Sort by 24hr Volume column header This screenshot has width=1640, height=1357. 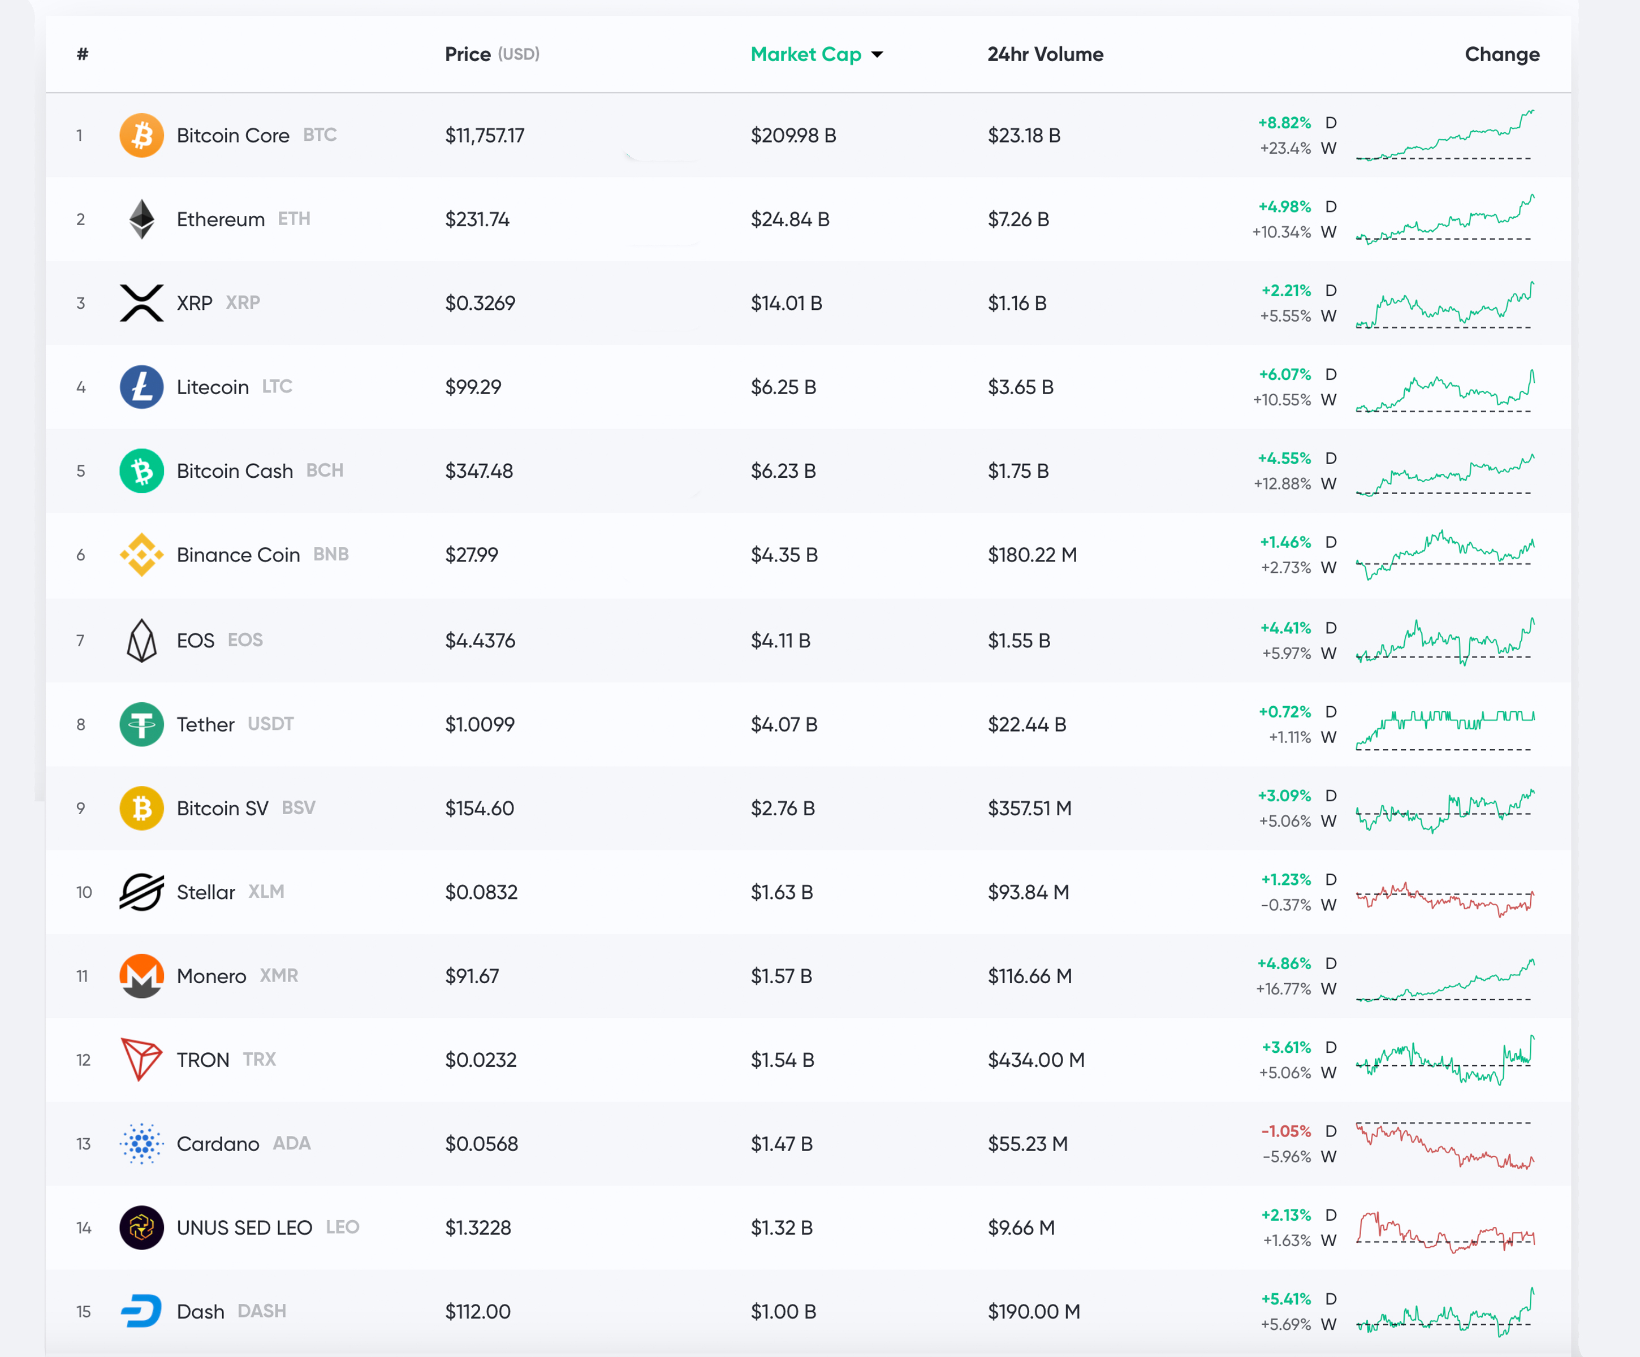1045,54
